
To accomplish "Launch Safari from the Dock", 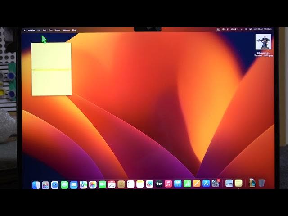I will coord(55,184).
